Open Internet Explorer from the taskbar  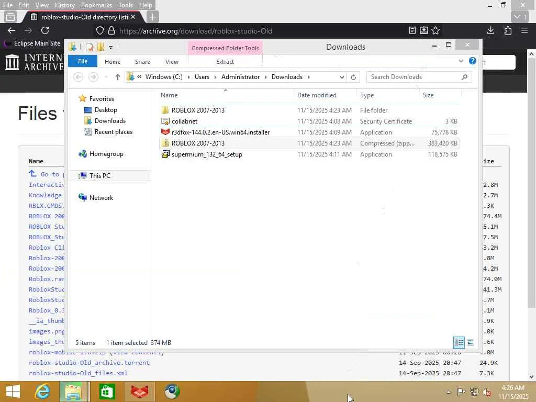pyautogui.click(x=42, y=392)
